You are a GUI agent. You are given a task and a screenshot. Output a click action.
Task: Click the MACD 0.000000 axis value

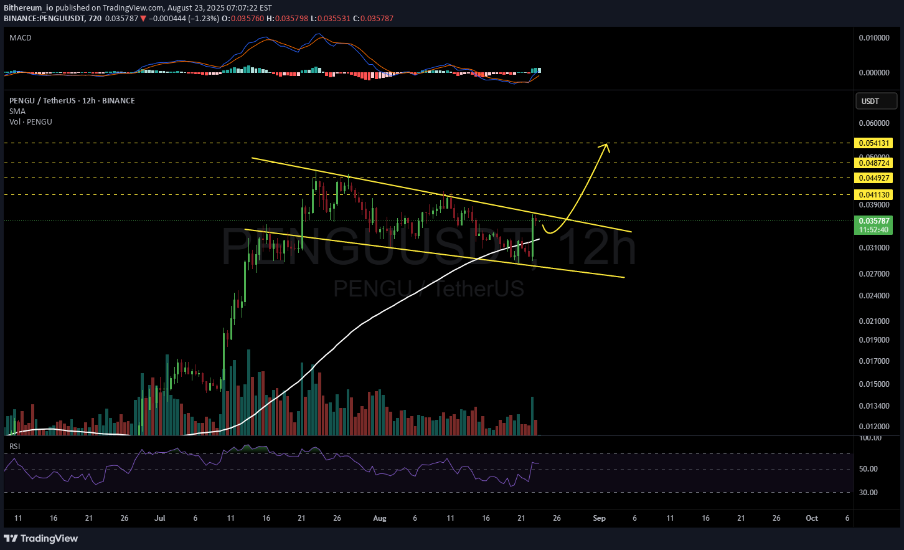click(x=874, y=73)
